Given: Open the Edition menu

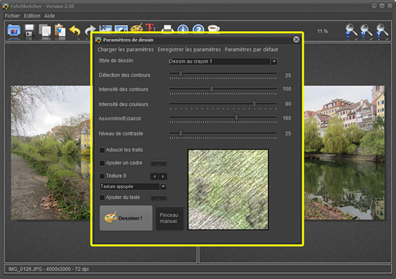Looking at the screenshot, I should [32, 15].
